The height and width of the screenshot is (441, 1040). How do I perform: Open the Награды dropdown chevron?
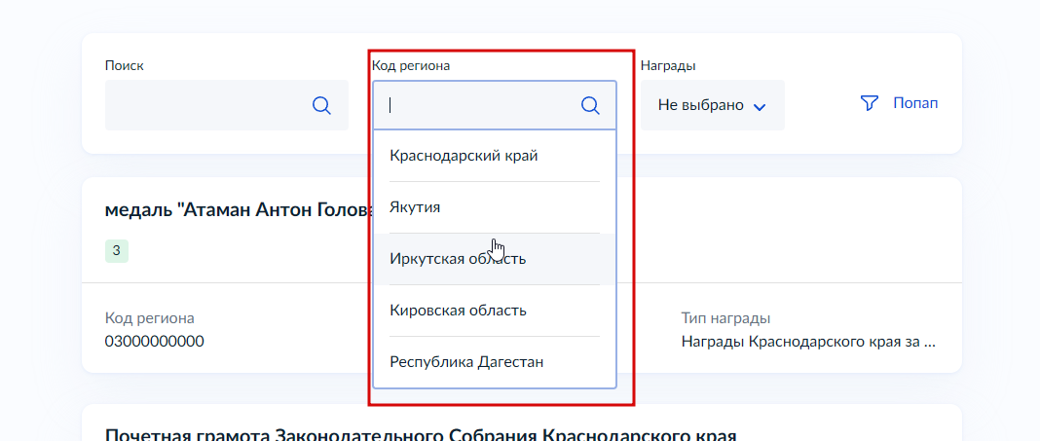tap(761, 107)
